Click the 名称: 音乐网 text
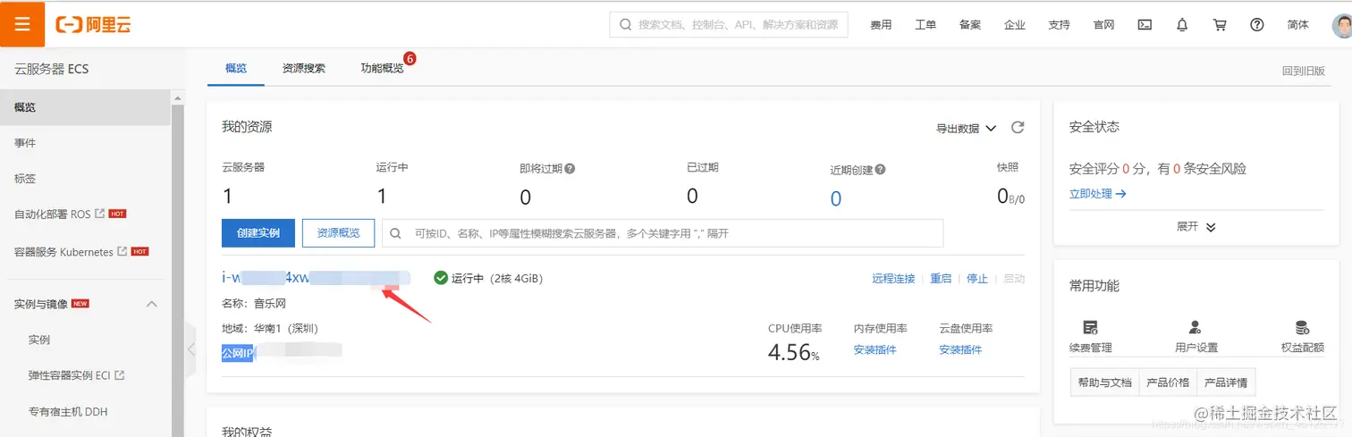Screen dimensions: 1352x437 pos(254,304)
